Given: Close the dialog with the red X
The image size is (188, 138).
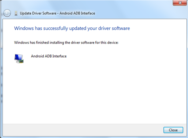Looking at the screenshot, I should click(x=180, y=3).
